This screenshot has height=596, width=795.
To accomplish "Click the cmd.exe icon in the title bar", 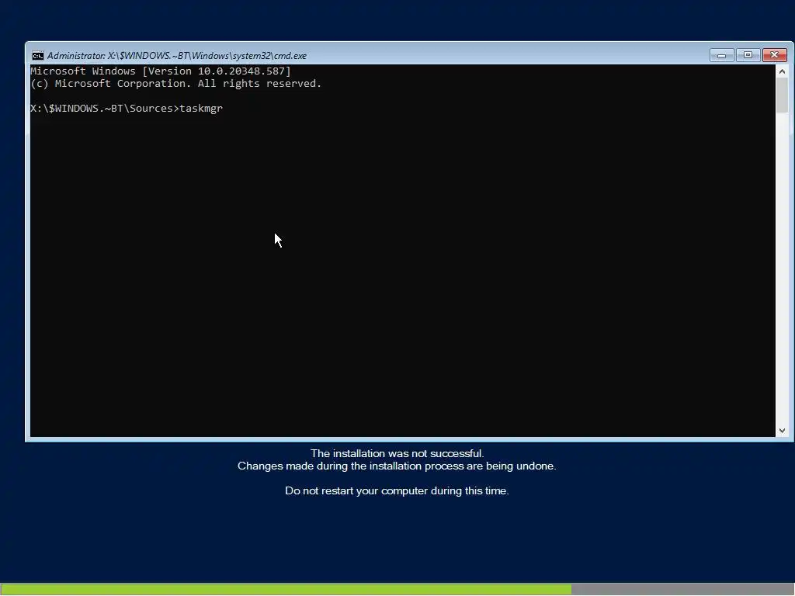I will (37, 56).
